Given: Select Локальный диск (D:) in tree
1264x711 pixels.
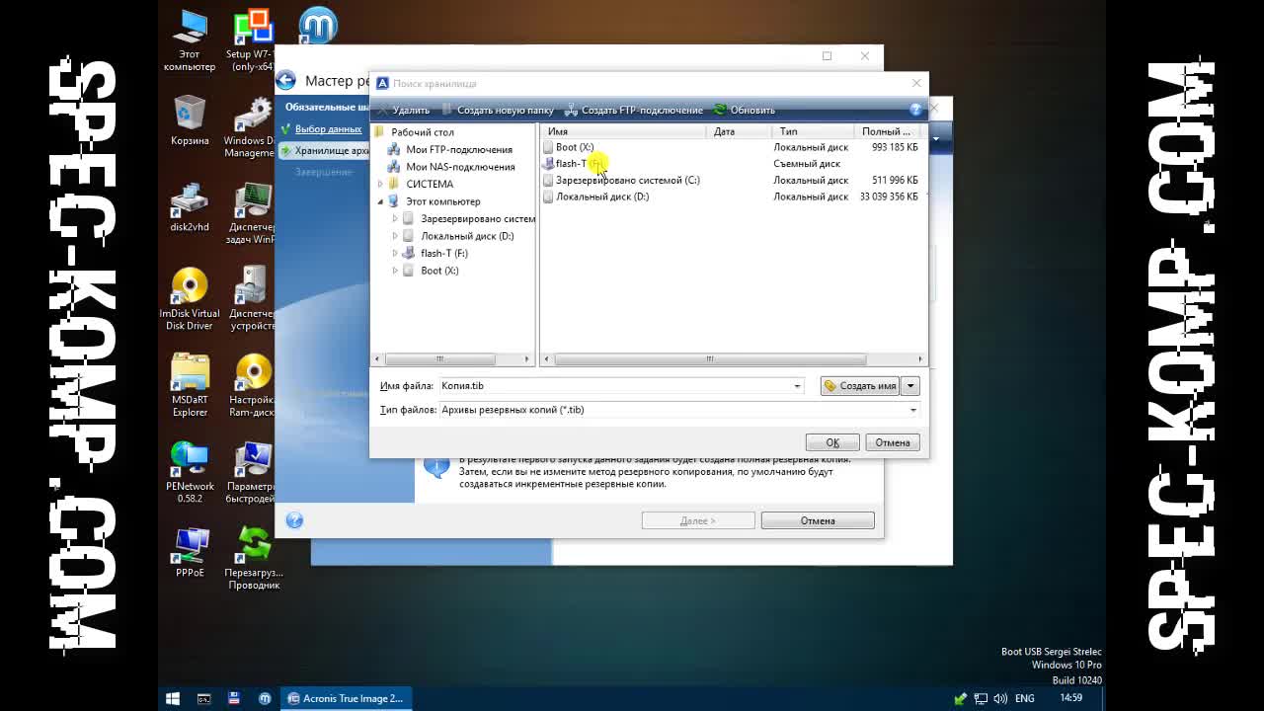Looking at the screenshot, I should click(467, 236).
